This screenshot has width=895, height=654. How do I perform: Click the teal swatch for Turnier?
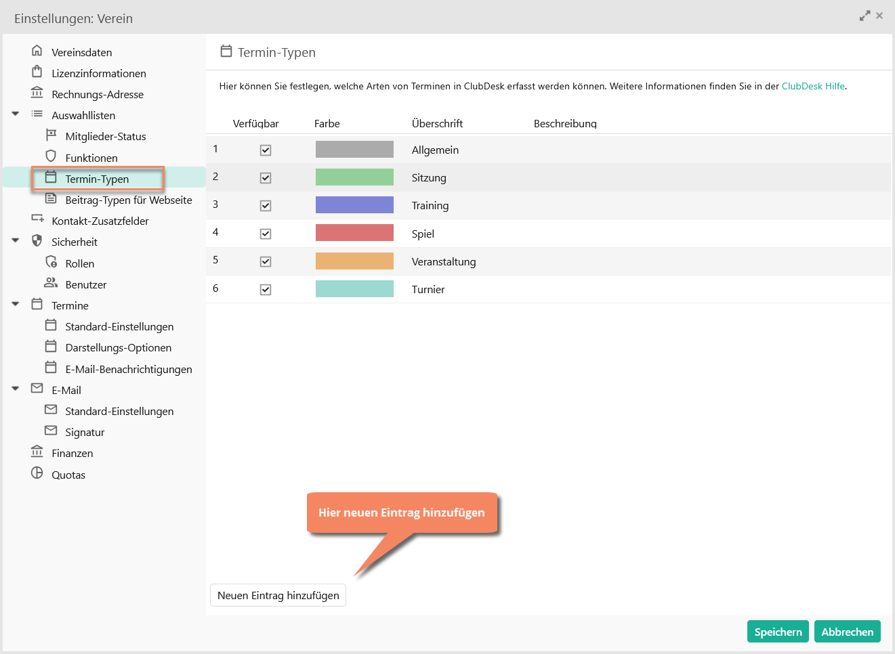[354, 289]
